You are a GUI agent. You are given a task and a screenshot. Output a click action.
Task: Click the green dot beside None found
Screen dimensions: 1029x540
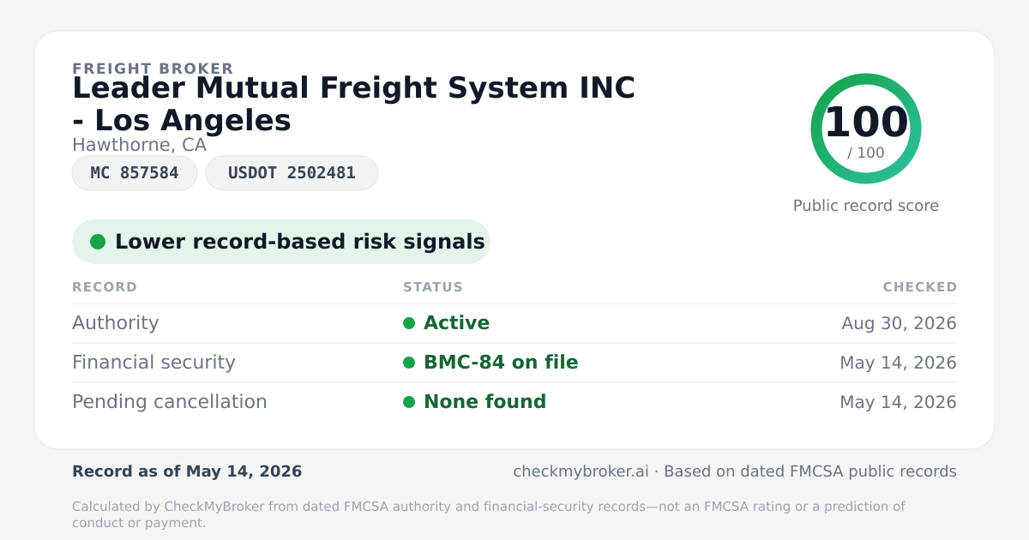[409, 402]
